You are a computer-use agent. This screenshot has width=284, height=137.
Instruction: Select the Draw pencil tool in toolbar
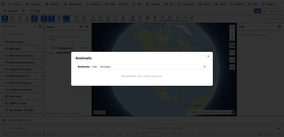(108, 19)
